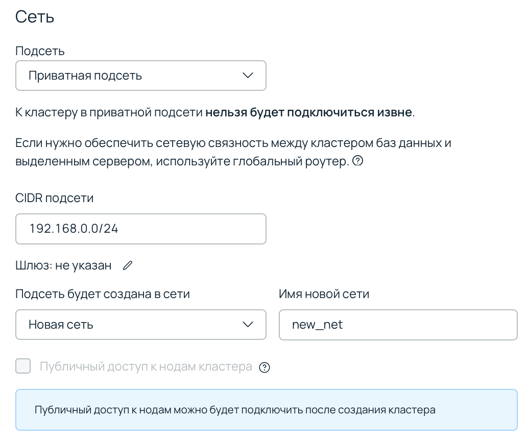The width and height of the screenshot is (529, 443).
Task: Click the public access info banner
Action: (x=266, y=410)
